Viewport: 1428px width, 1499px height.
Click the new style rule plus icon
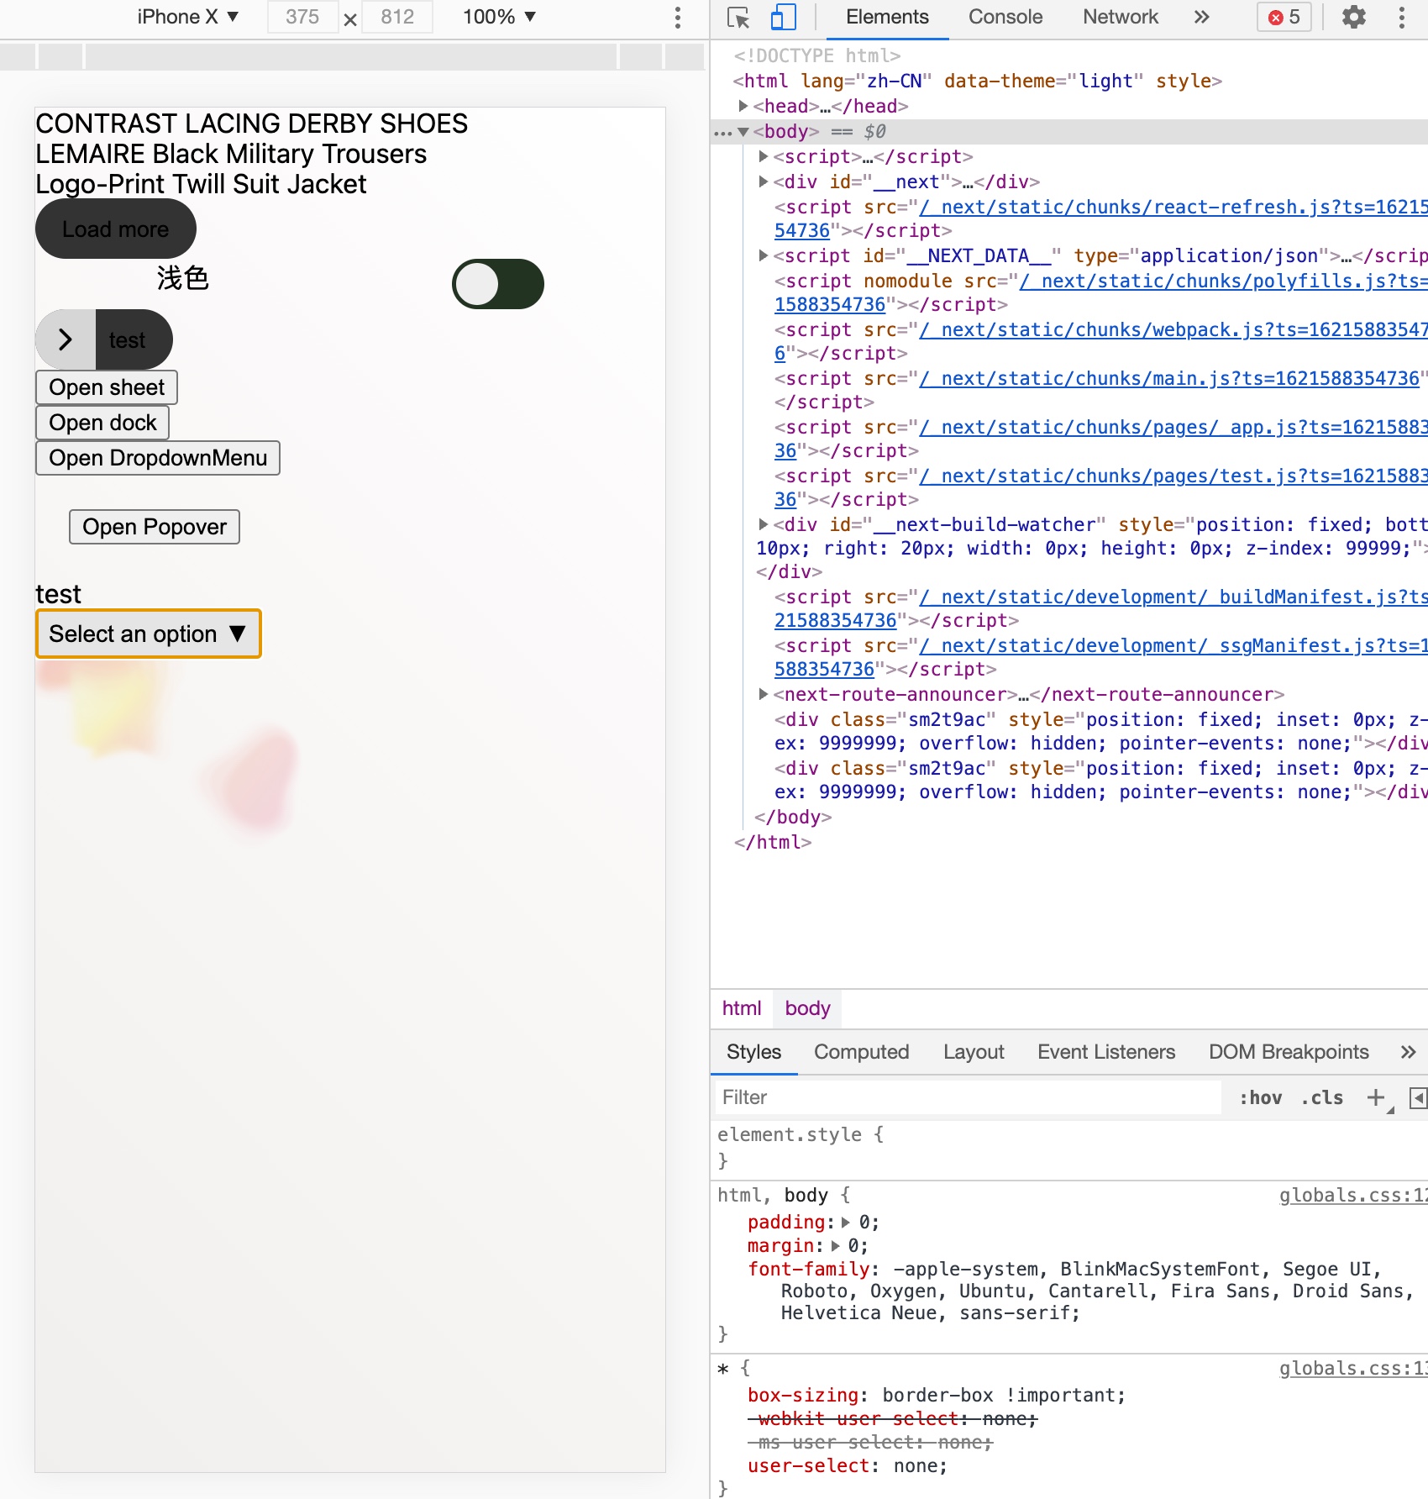tap(1375, 1097)
